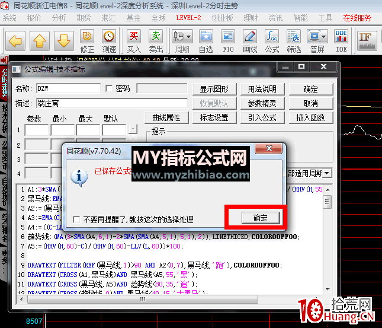Open the 分析 menu
382x328 pixels.
59,18
